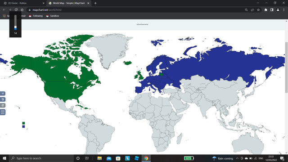Bookmark this page with the star icon
This screenshot has width=288, height=162.
pos(258,10)
